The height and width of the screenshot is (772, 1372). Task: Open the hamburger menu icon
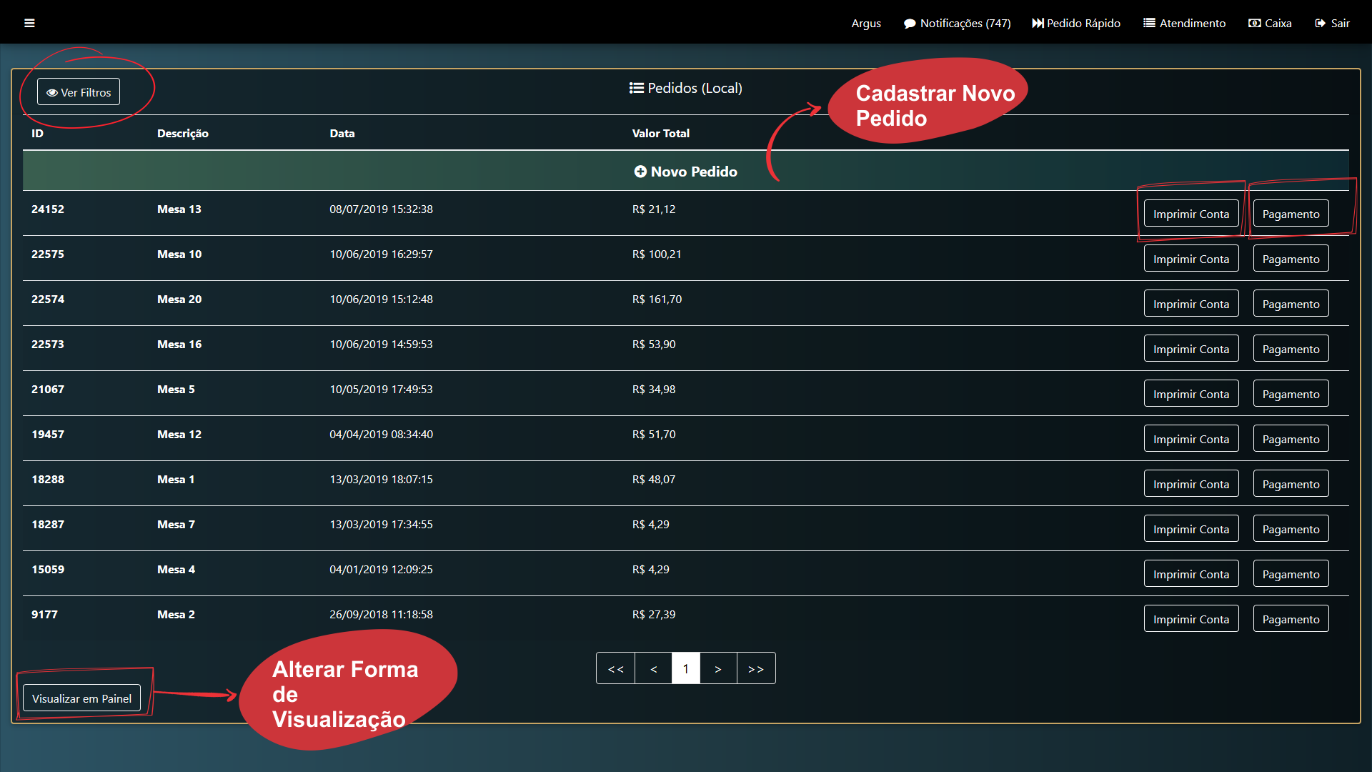(29, 23)
